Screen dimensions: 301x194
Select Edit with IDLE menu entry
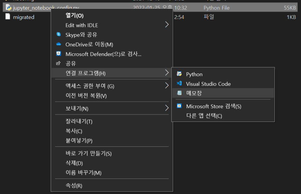point(112,25)
